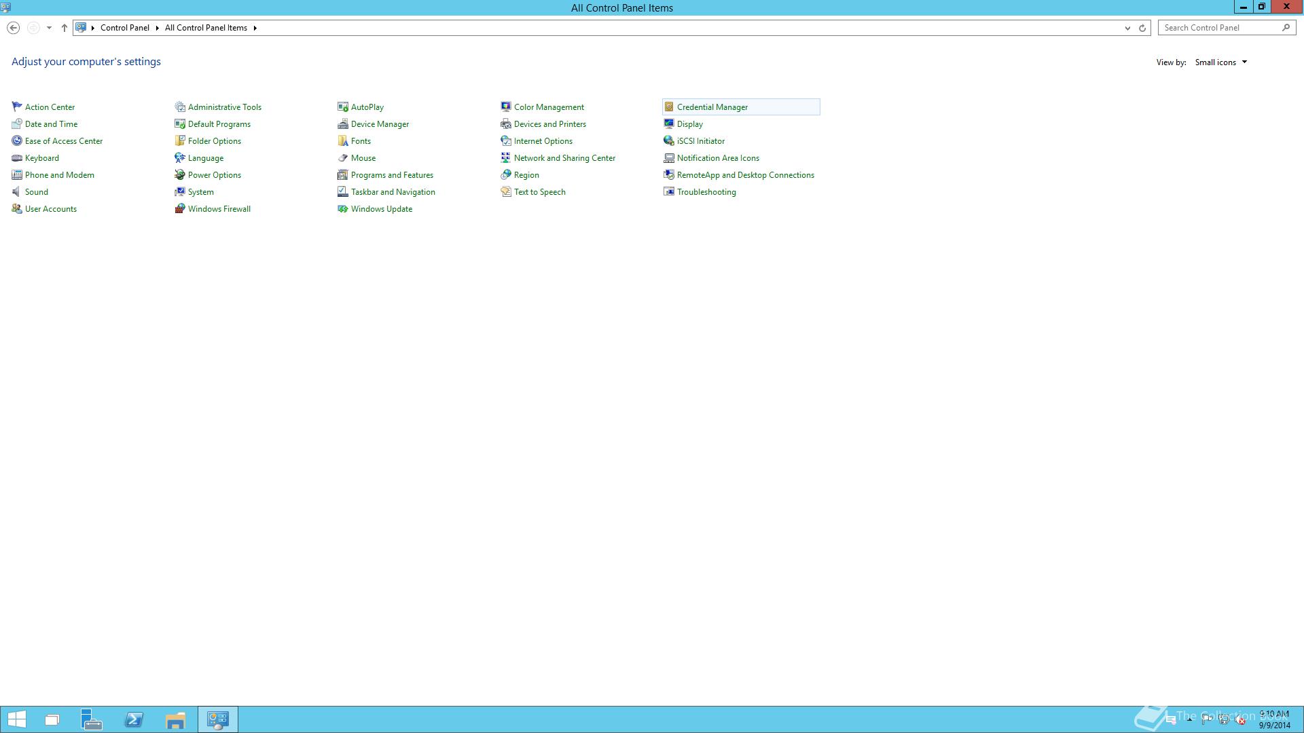Click the Mouse icon
This screenshot has width=1304, height=733.
tap(343, 157)
